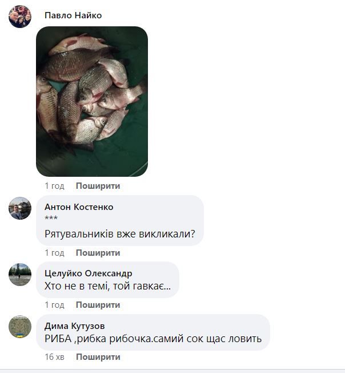Open Антон Костенко's profile avatar

(20, 208)
